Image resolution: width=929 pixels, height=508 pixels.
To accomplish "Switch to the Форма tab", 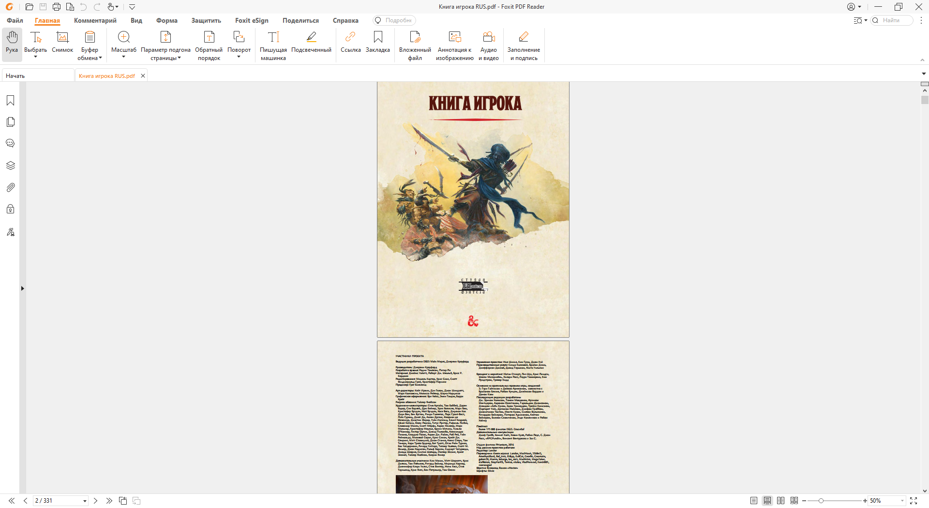I will click(x=167, y=20).
